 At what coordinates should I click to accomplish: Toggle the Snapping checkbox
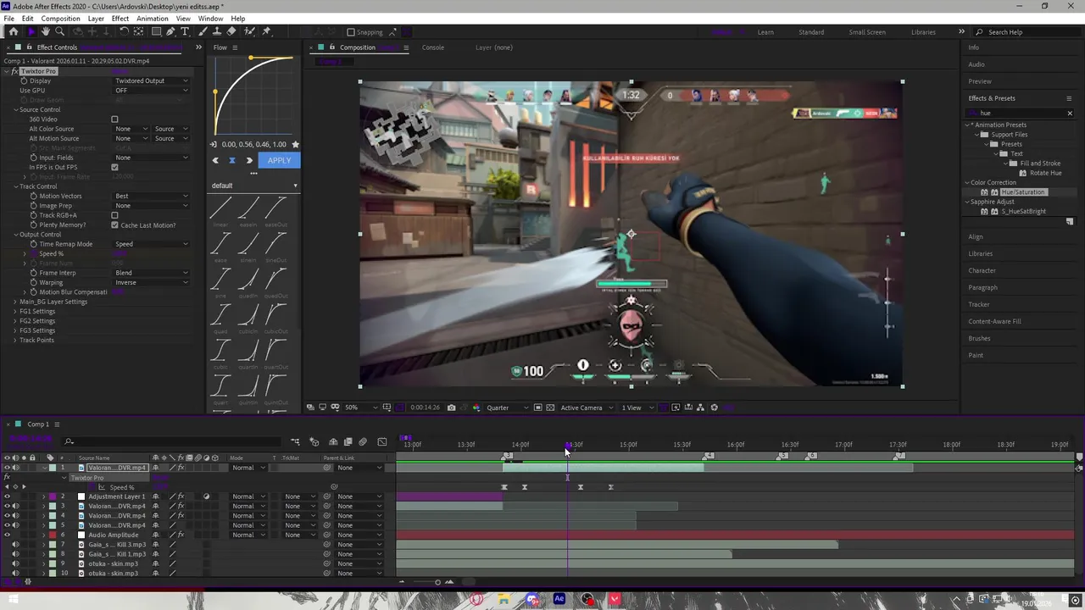point(351,32)
